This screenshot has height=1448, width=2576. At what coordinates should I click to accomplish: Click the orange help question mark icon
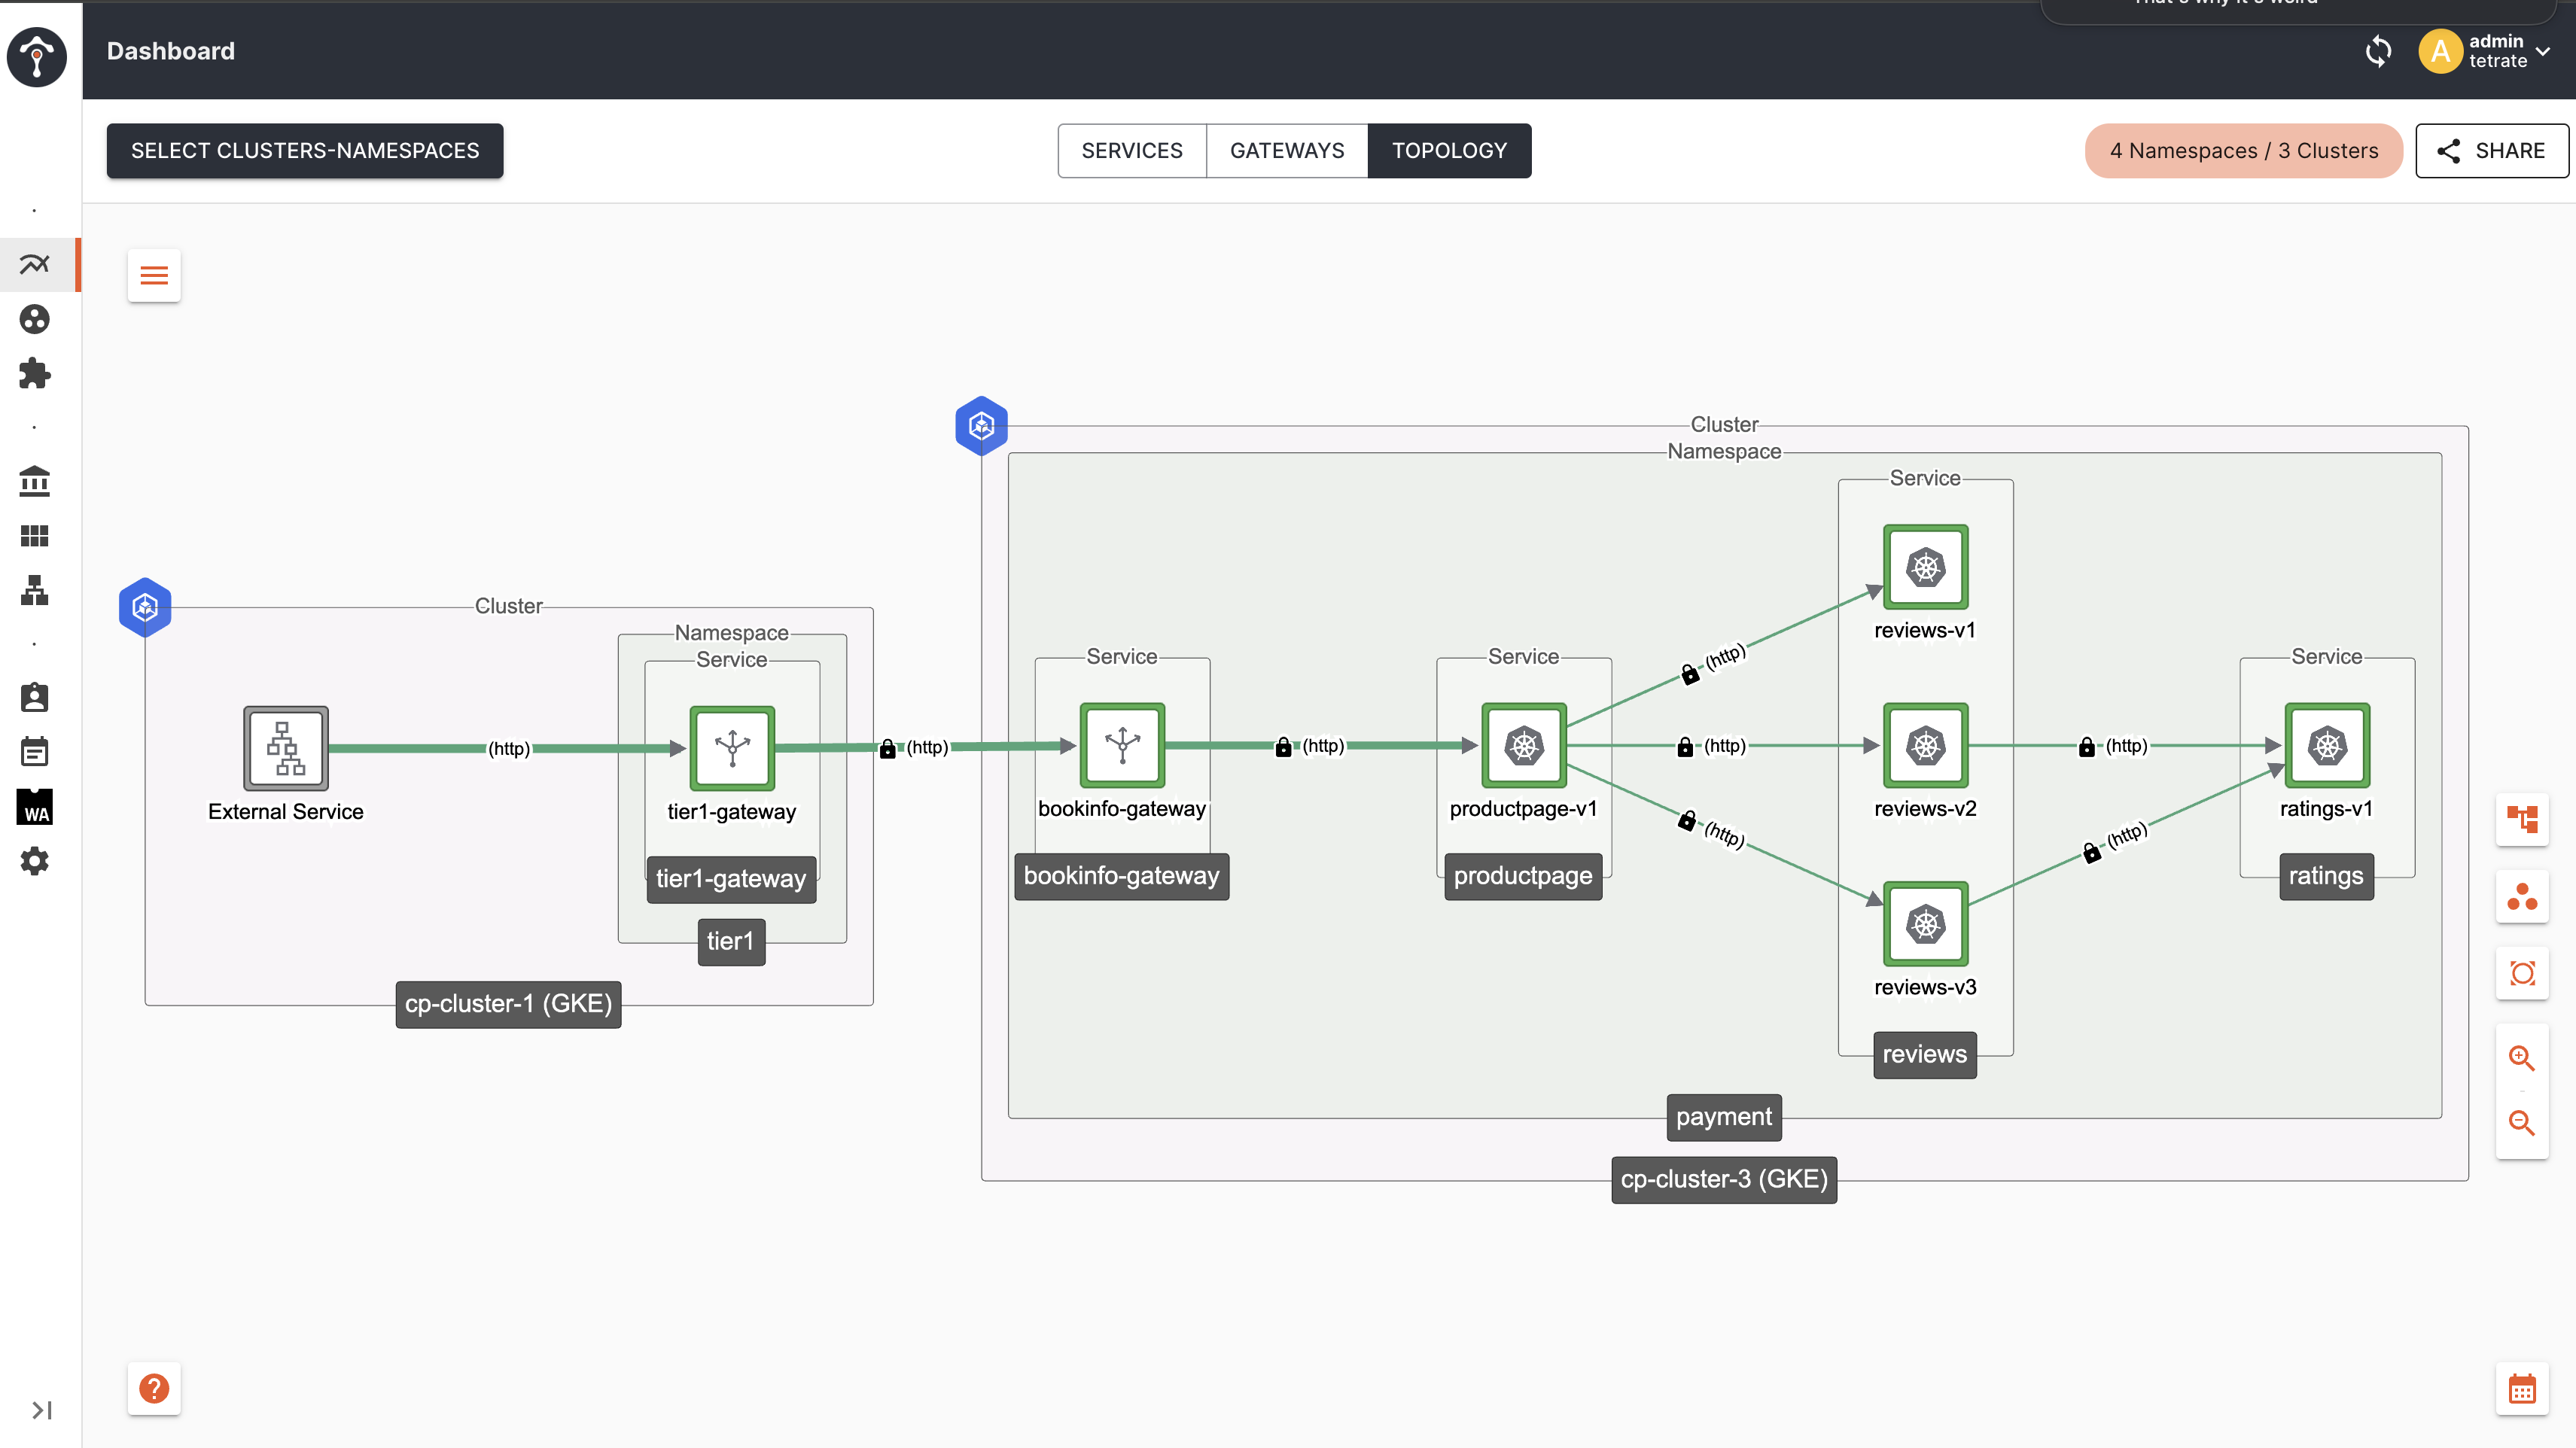(154, 1388)
